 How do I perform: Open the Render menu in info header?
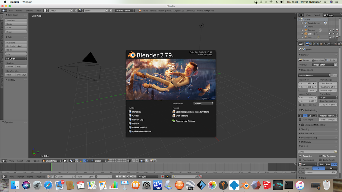click(x=19, y=11)
